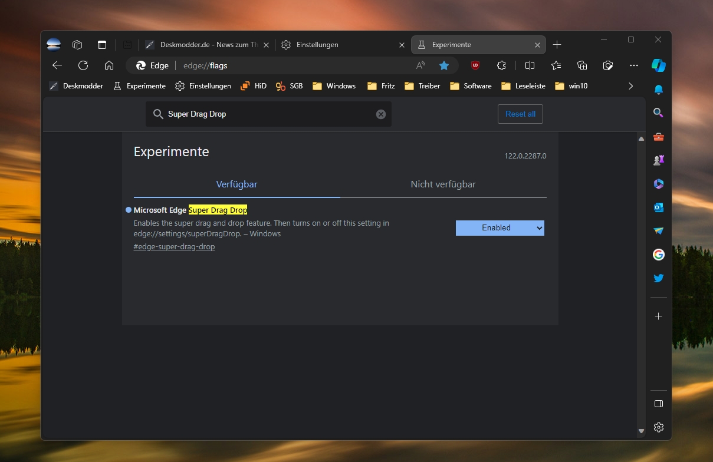Select the Experimente browser tab
The height and width of the screenshot is (462, 713).
point(478,45)
